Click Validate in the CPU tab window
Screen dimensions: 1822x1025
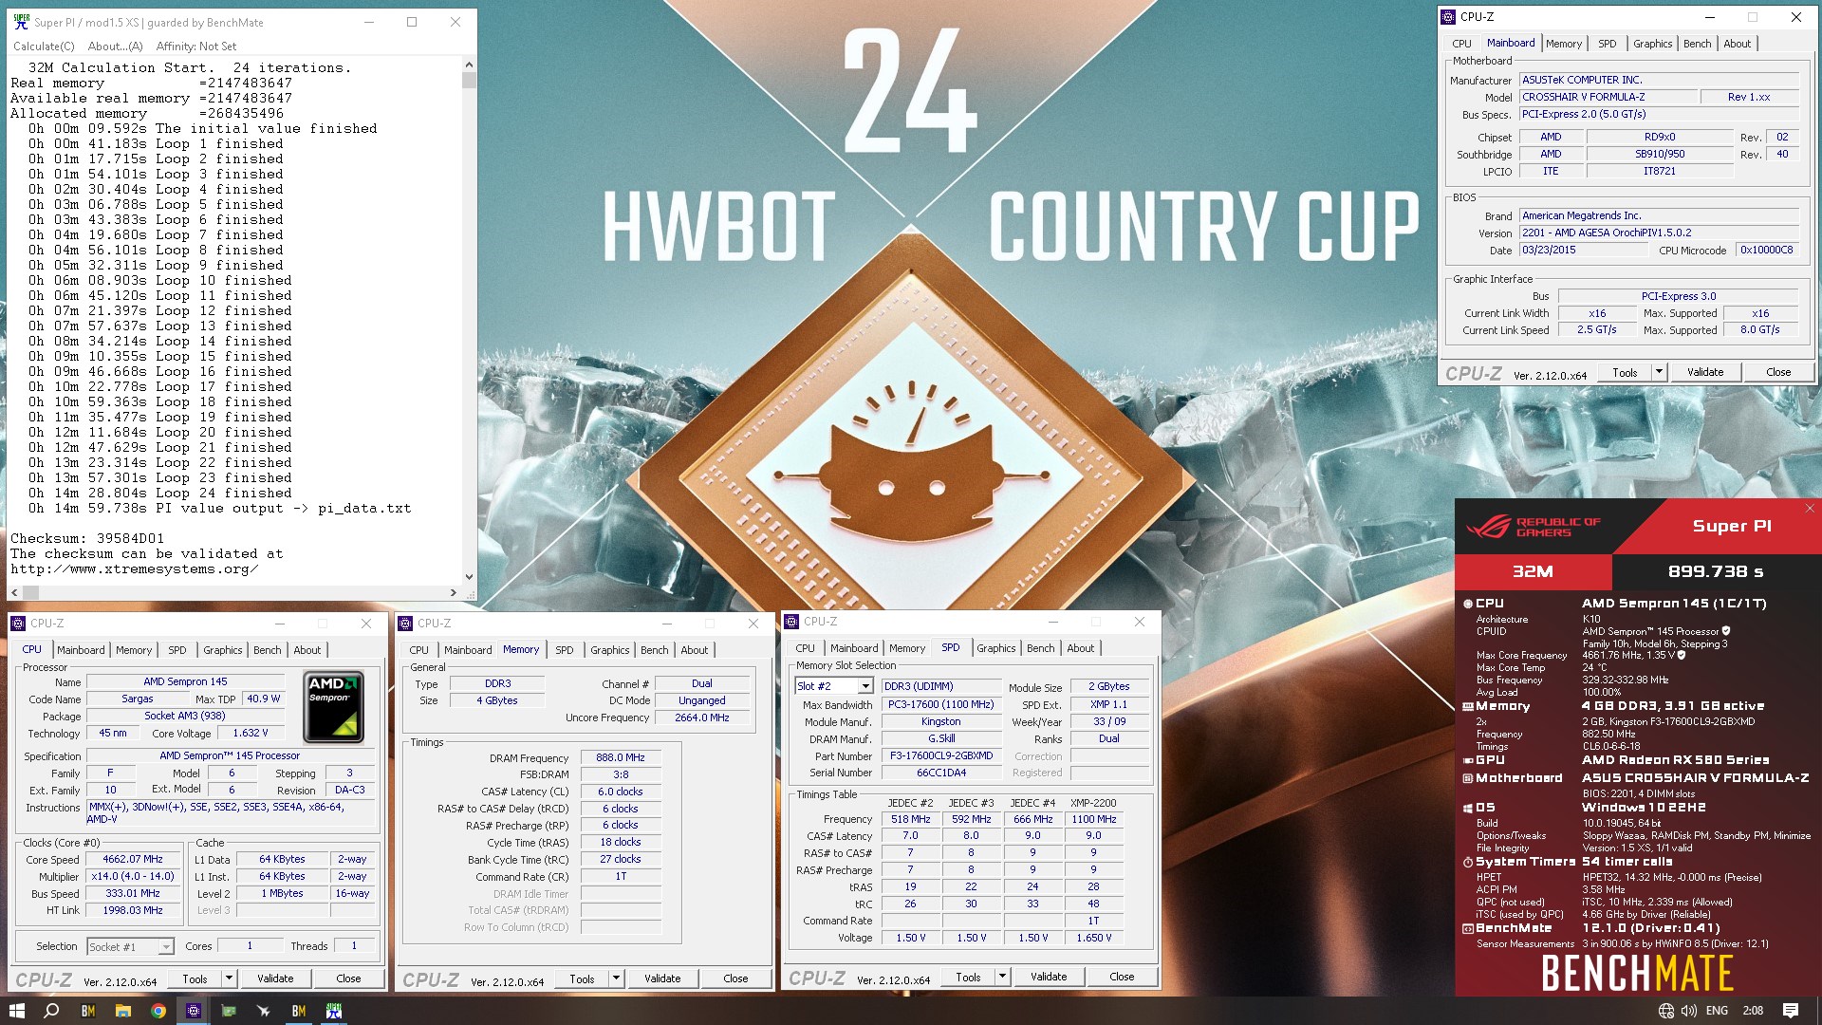pyautogui.click(x=275, y=978)
